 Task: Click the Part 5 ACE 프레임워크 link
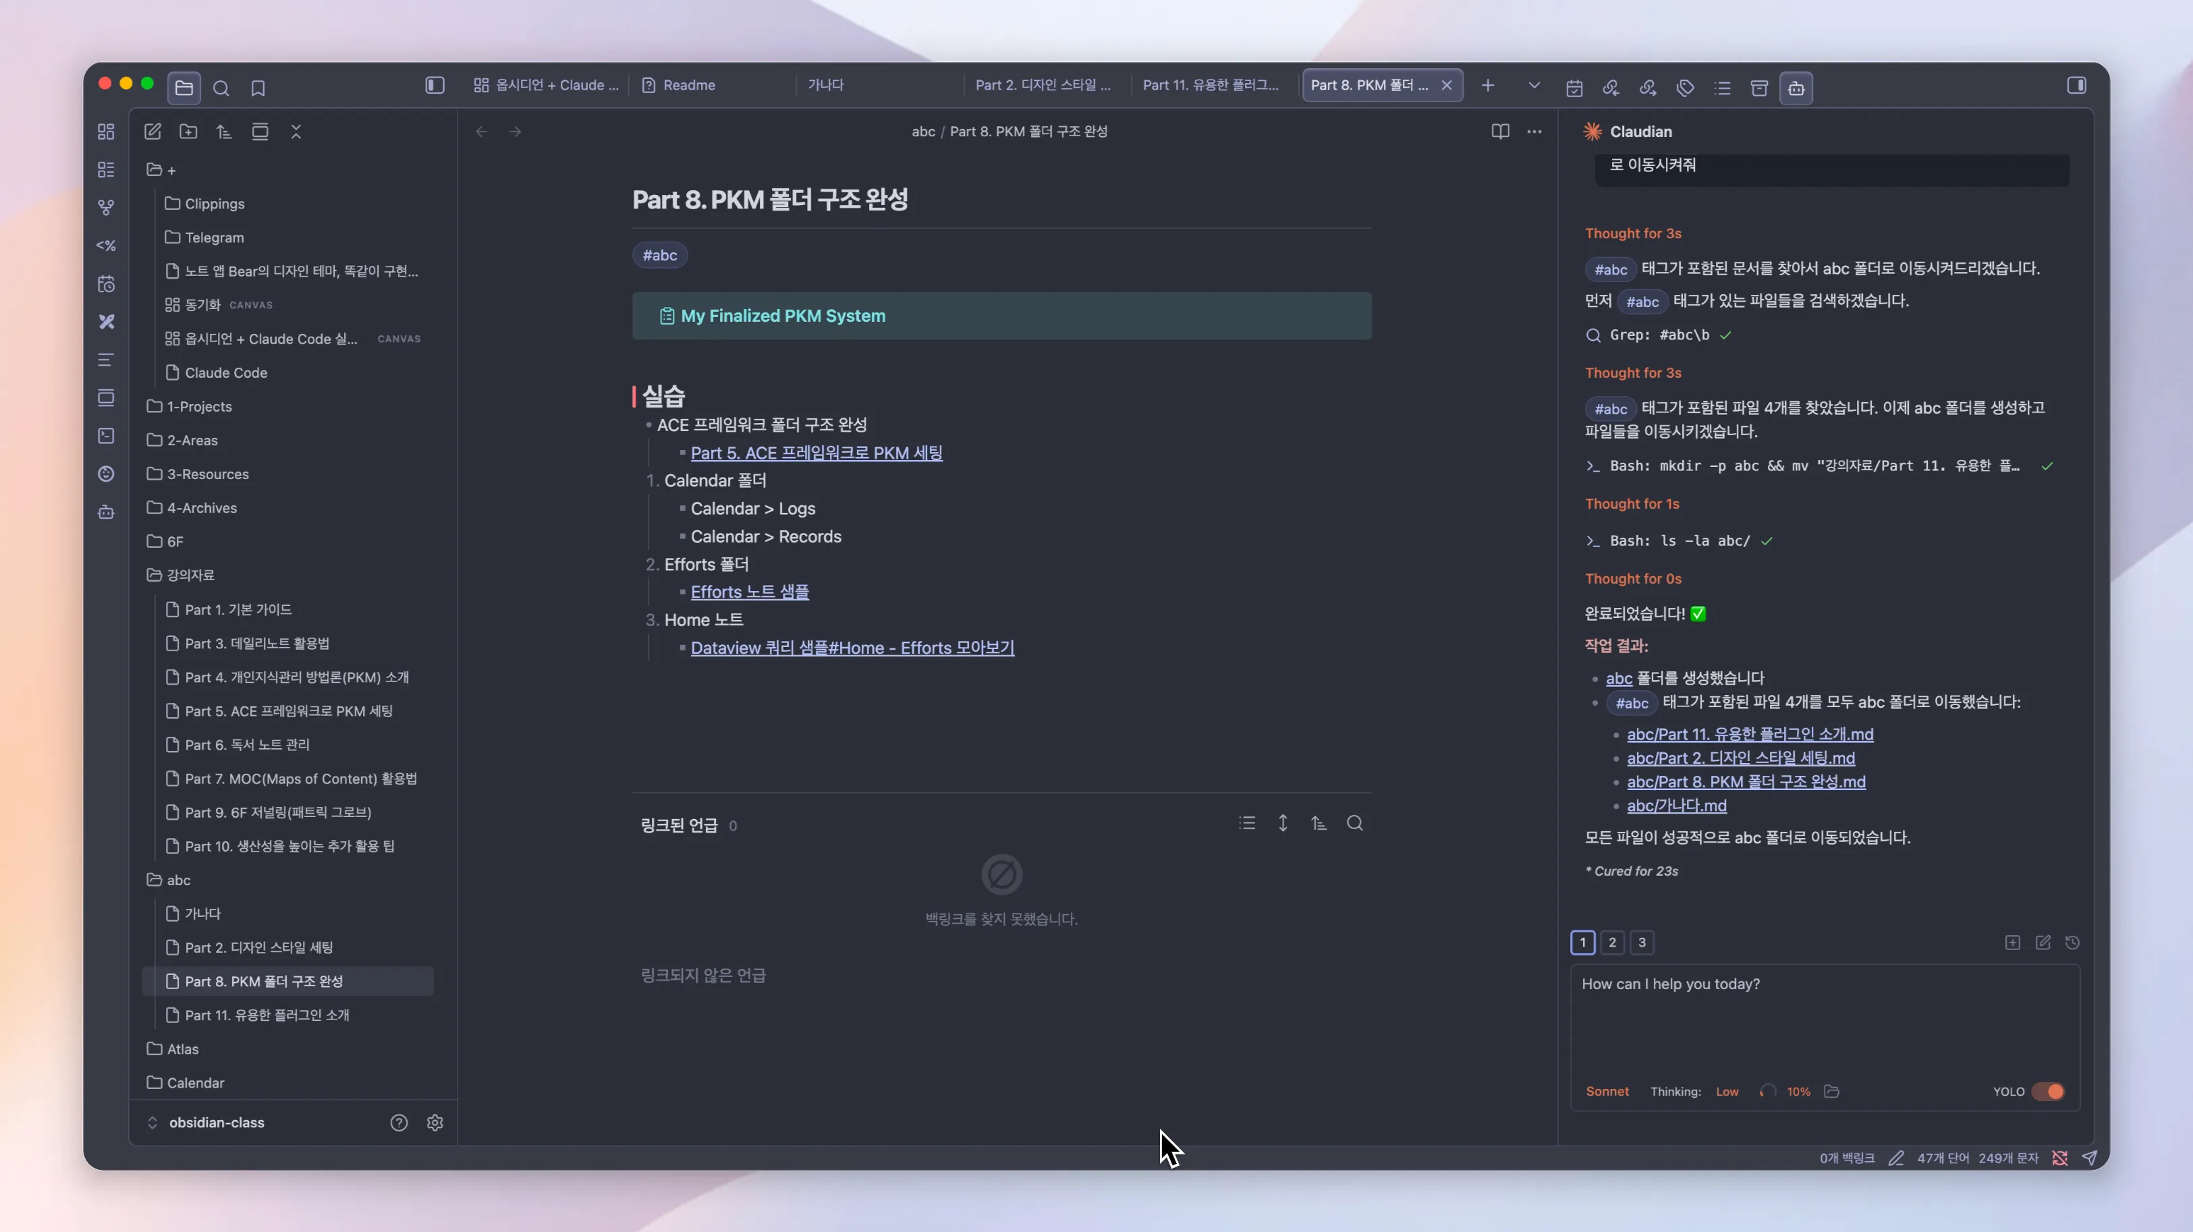click(817, 452)
